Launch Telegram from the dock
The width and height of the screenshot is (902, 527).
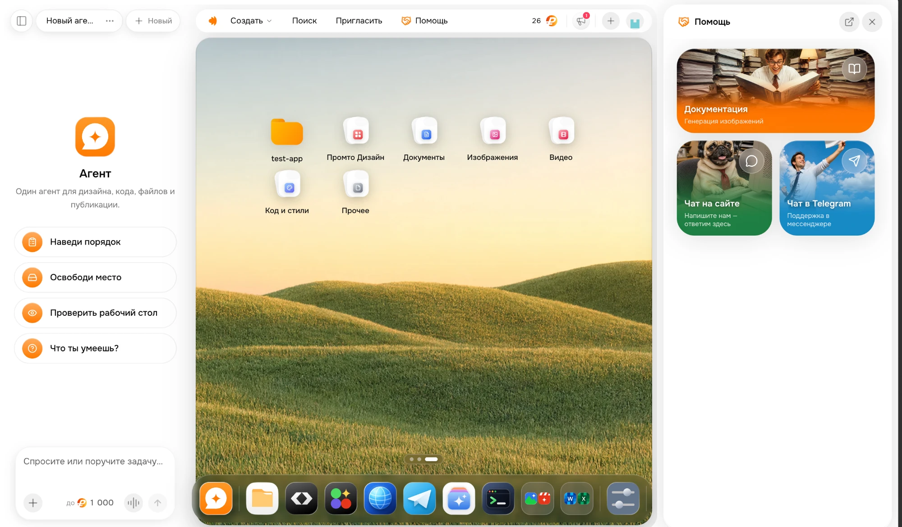click(x=419, y=499)
